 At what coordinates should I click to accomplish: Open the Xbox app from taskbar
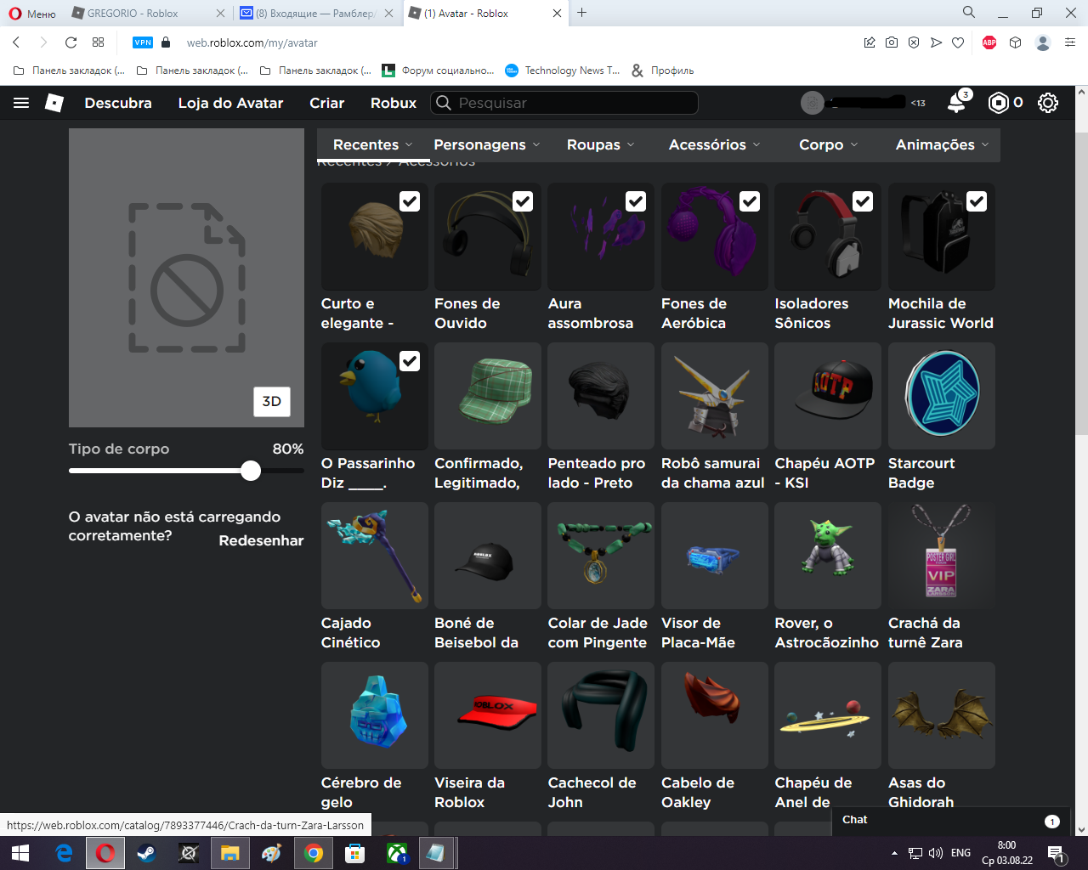coord(397,853)
